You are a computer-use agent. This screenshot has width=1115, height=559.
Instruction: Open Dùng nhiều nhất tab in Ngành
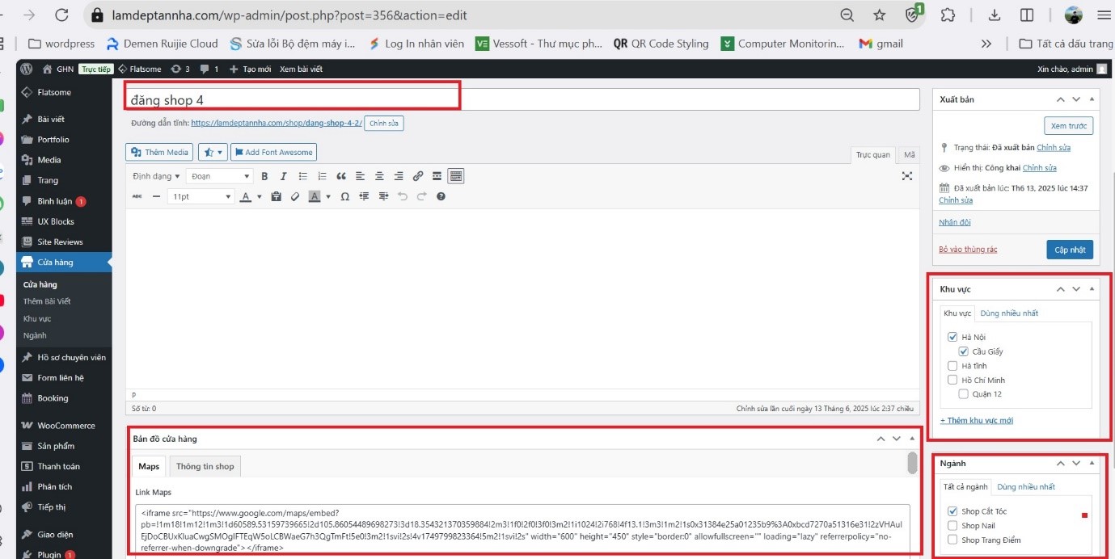click(1026, 487)
